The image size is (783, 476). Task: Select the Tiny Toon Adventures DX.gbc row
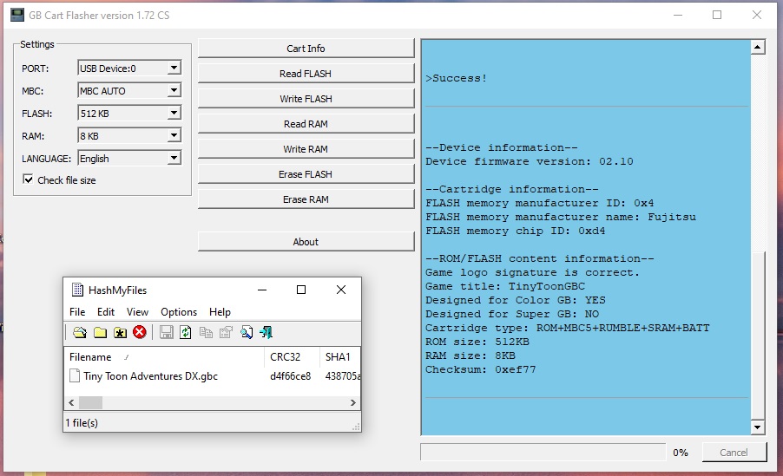point(212,376)
